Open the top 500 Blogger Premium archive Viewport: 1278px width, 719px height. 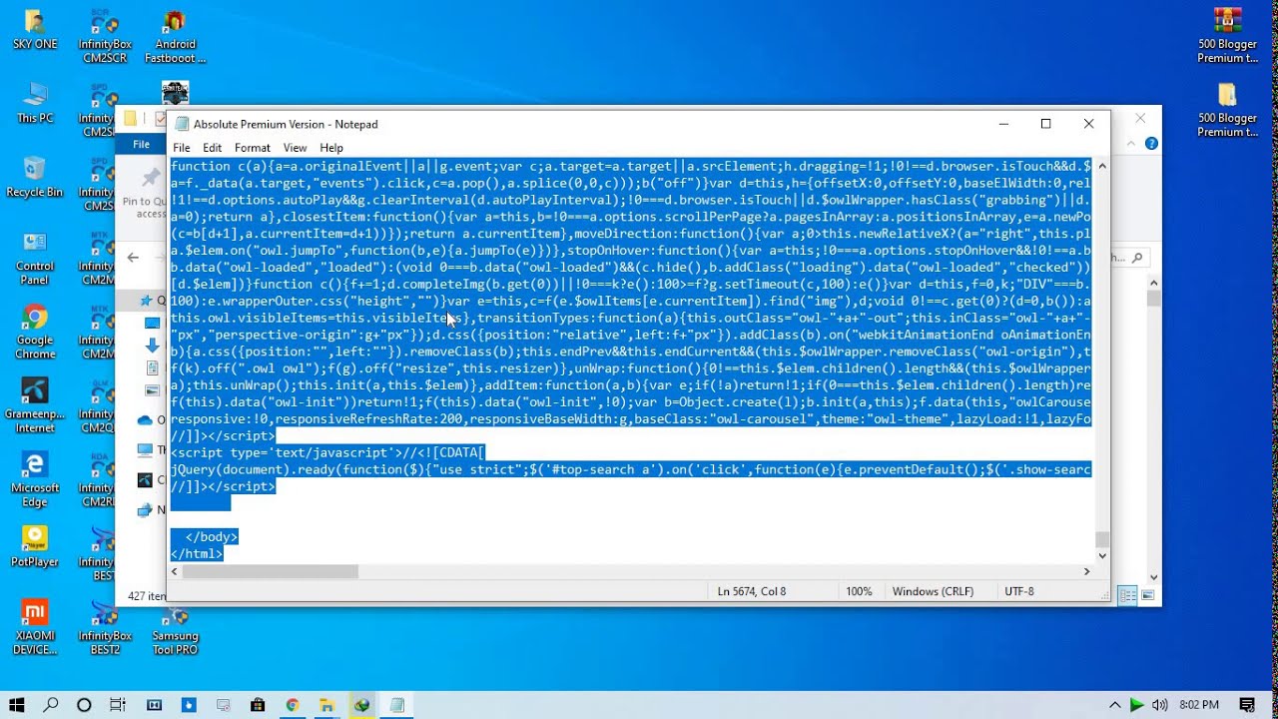[1227, 37]
